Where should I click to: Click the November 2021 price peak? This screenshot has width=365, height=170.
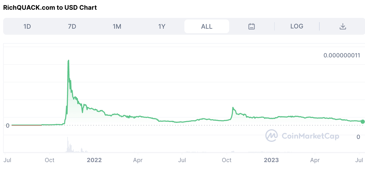(69, 61)
